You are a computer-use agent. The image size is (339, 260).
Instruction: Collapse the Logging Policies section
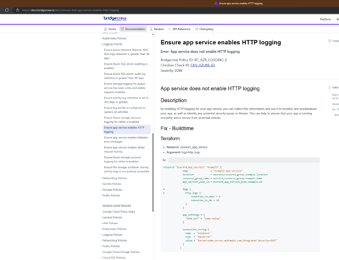(x=101, y=44)
